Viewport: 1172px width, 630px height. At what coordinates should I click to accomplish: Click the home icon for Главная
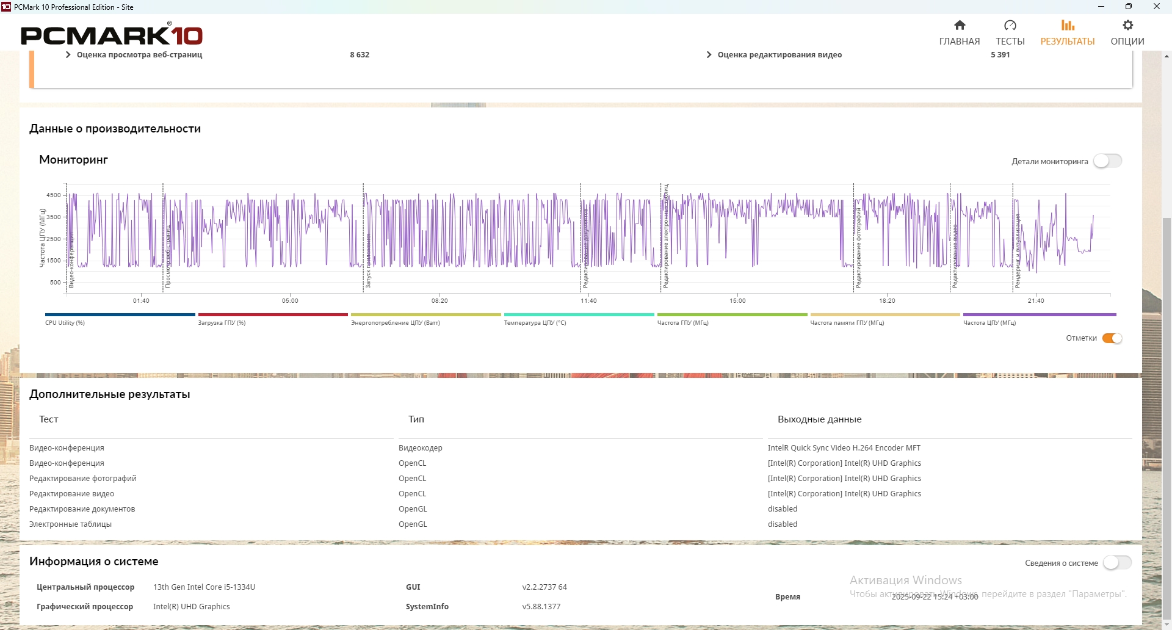[960, 26]
